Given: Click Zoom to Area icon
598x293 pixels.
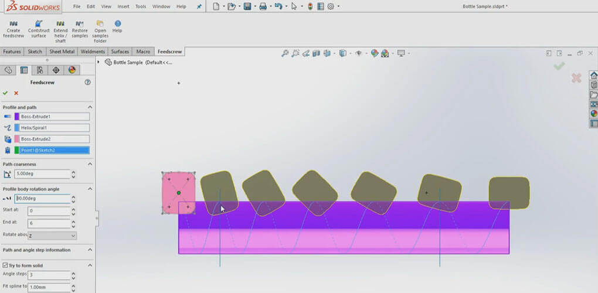Looking at the screenshot, I should (x=295, y=53).
